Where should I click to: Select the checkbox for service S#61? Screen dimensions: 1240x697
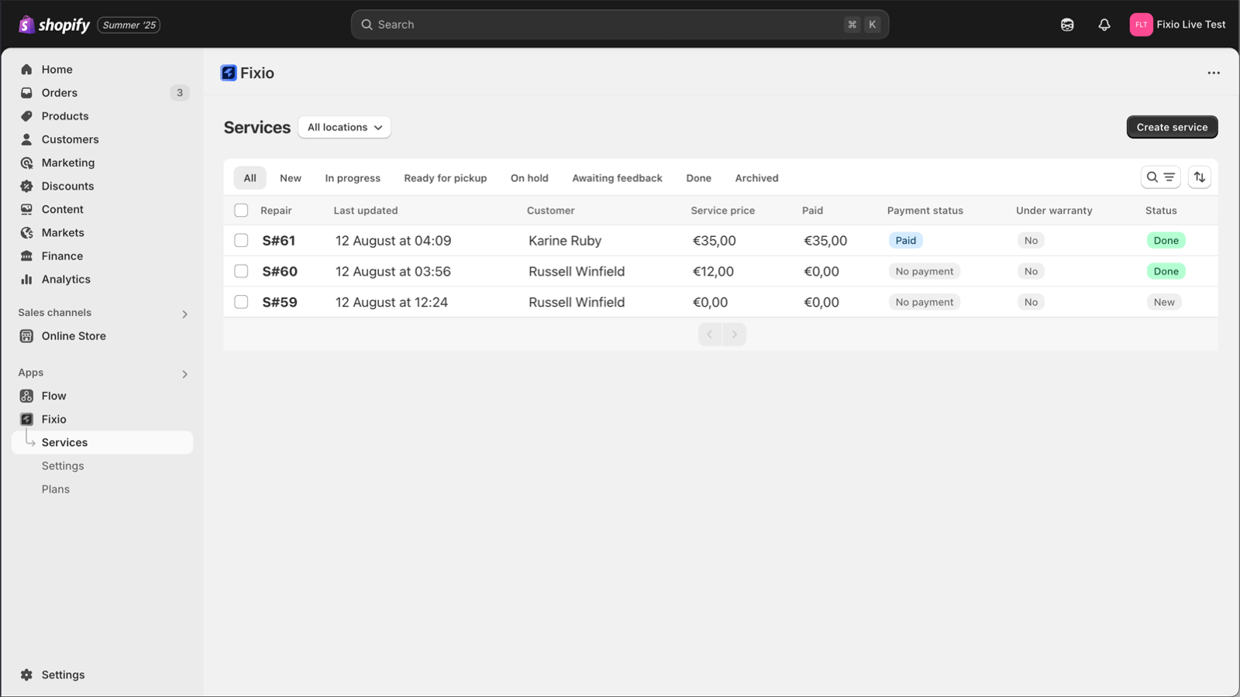click(240, 240)
